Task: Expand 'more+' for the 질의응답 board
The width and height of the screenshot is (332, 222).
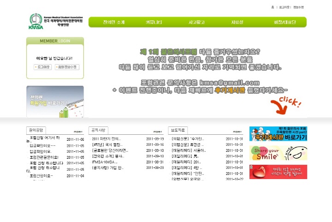Action: pyautogui.click(x=78, y=132)
